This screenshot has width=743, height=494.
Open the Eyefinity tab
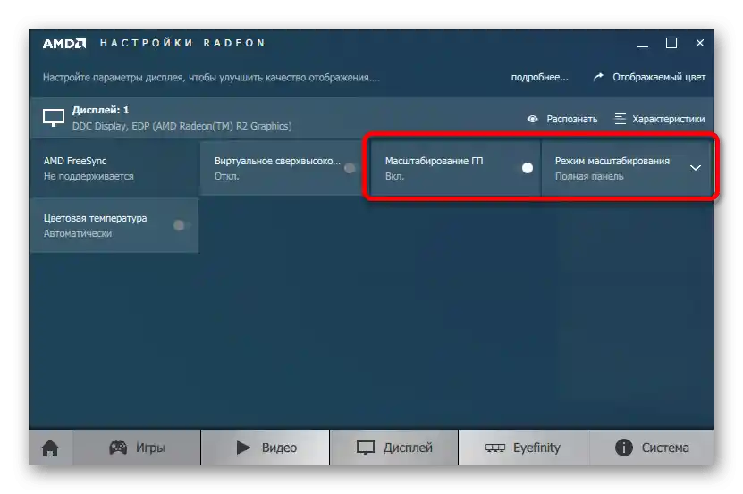[523, 448]
